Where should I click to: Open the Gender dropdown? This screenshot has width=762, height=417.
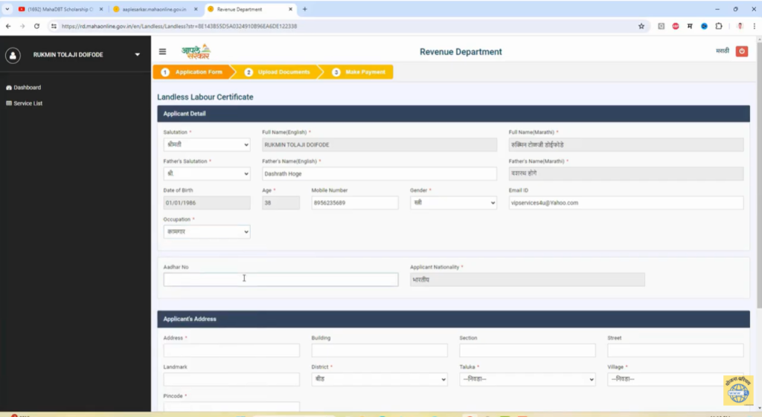click(452, 203)
